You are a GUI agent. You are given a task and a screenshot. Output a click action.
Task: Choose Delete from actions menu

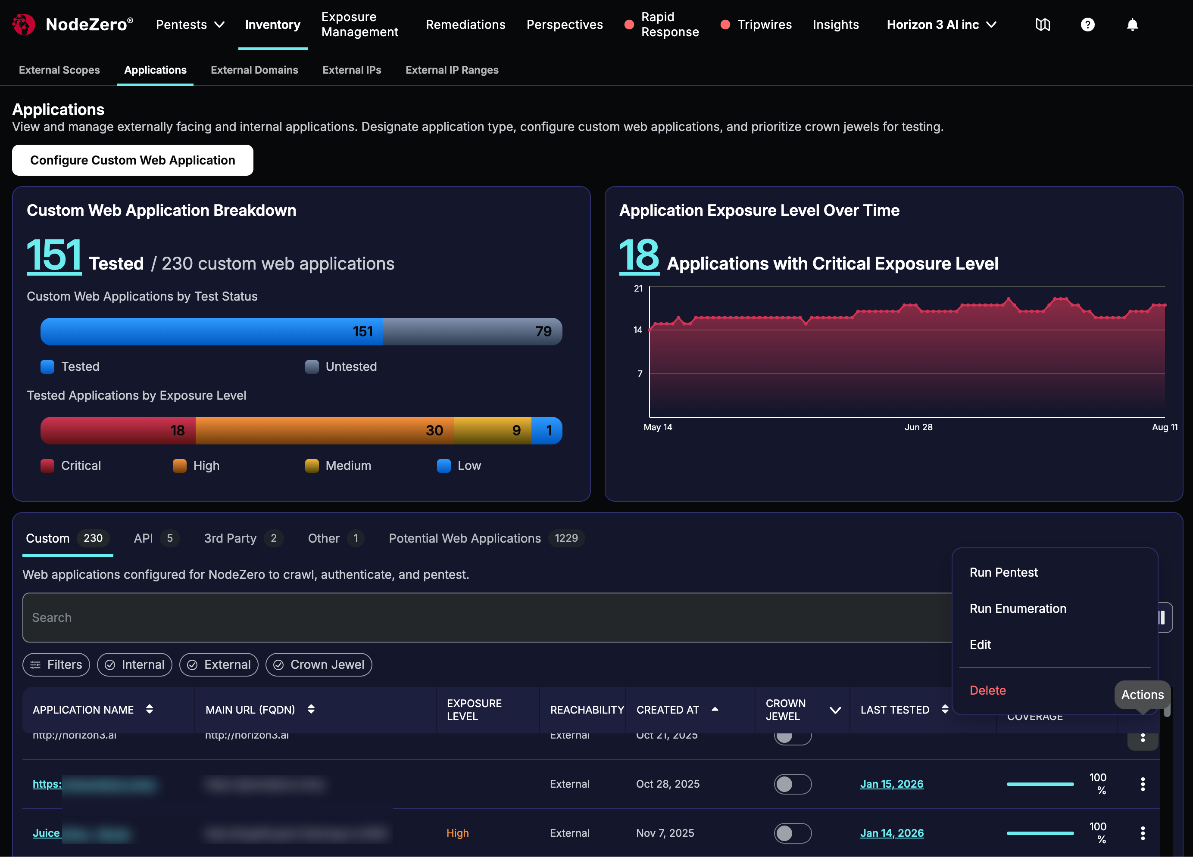987,690
